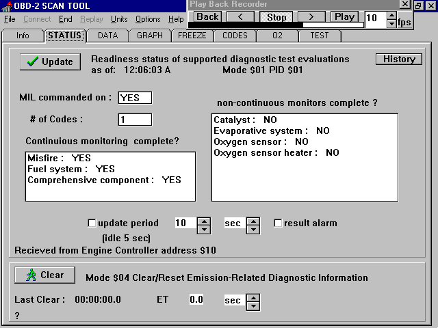This screenshot has width=438, height=328.
Task: Click Back in Play Back Recorder
Action: tap(208, 16)
